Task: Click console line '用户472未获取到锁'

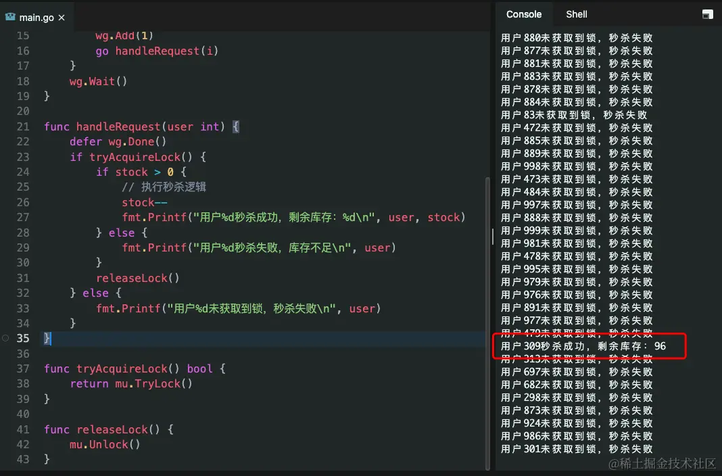Action: 577,128
